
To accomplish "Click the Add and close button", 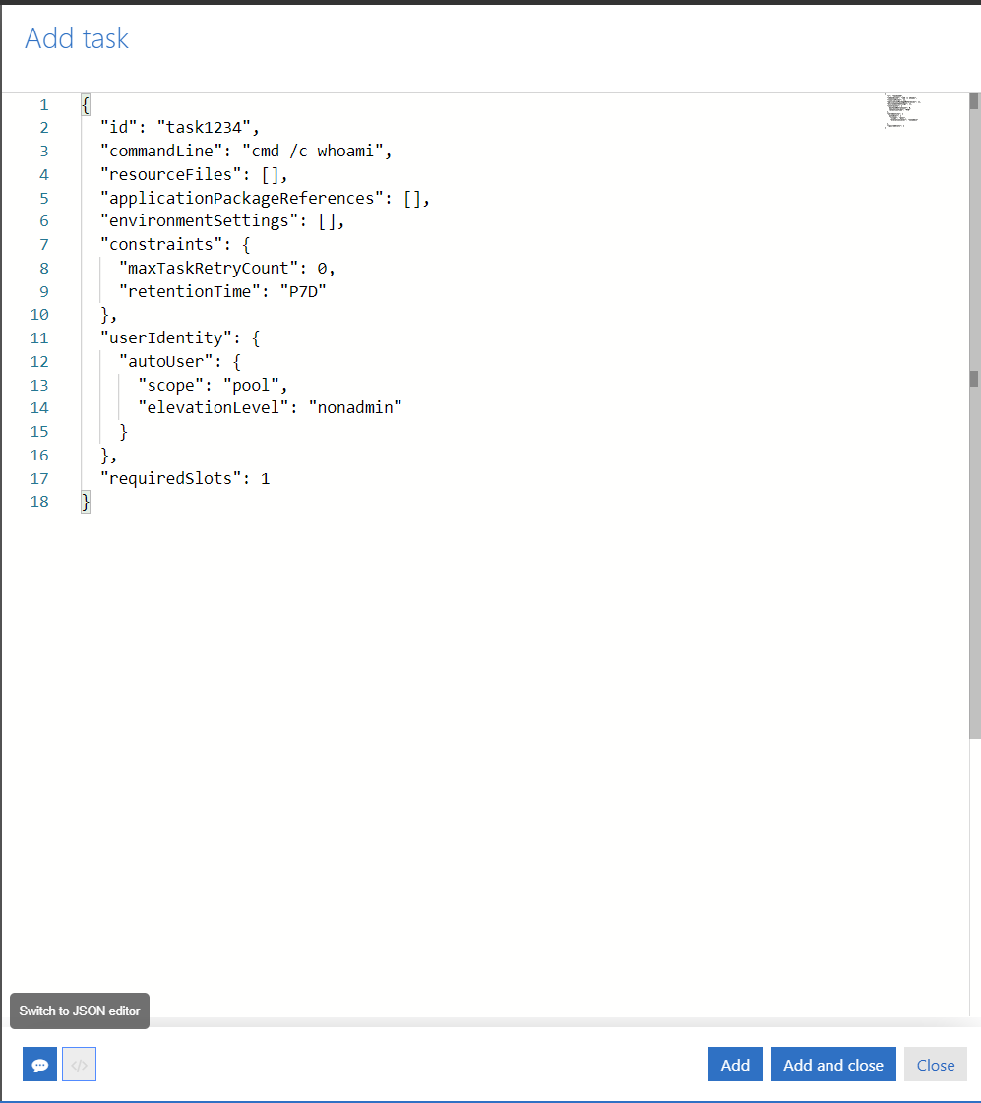I will 832,1064.
